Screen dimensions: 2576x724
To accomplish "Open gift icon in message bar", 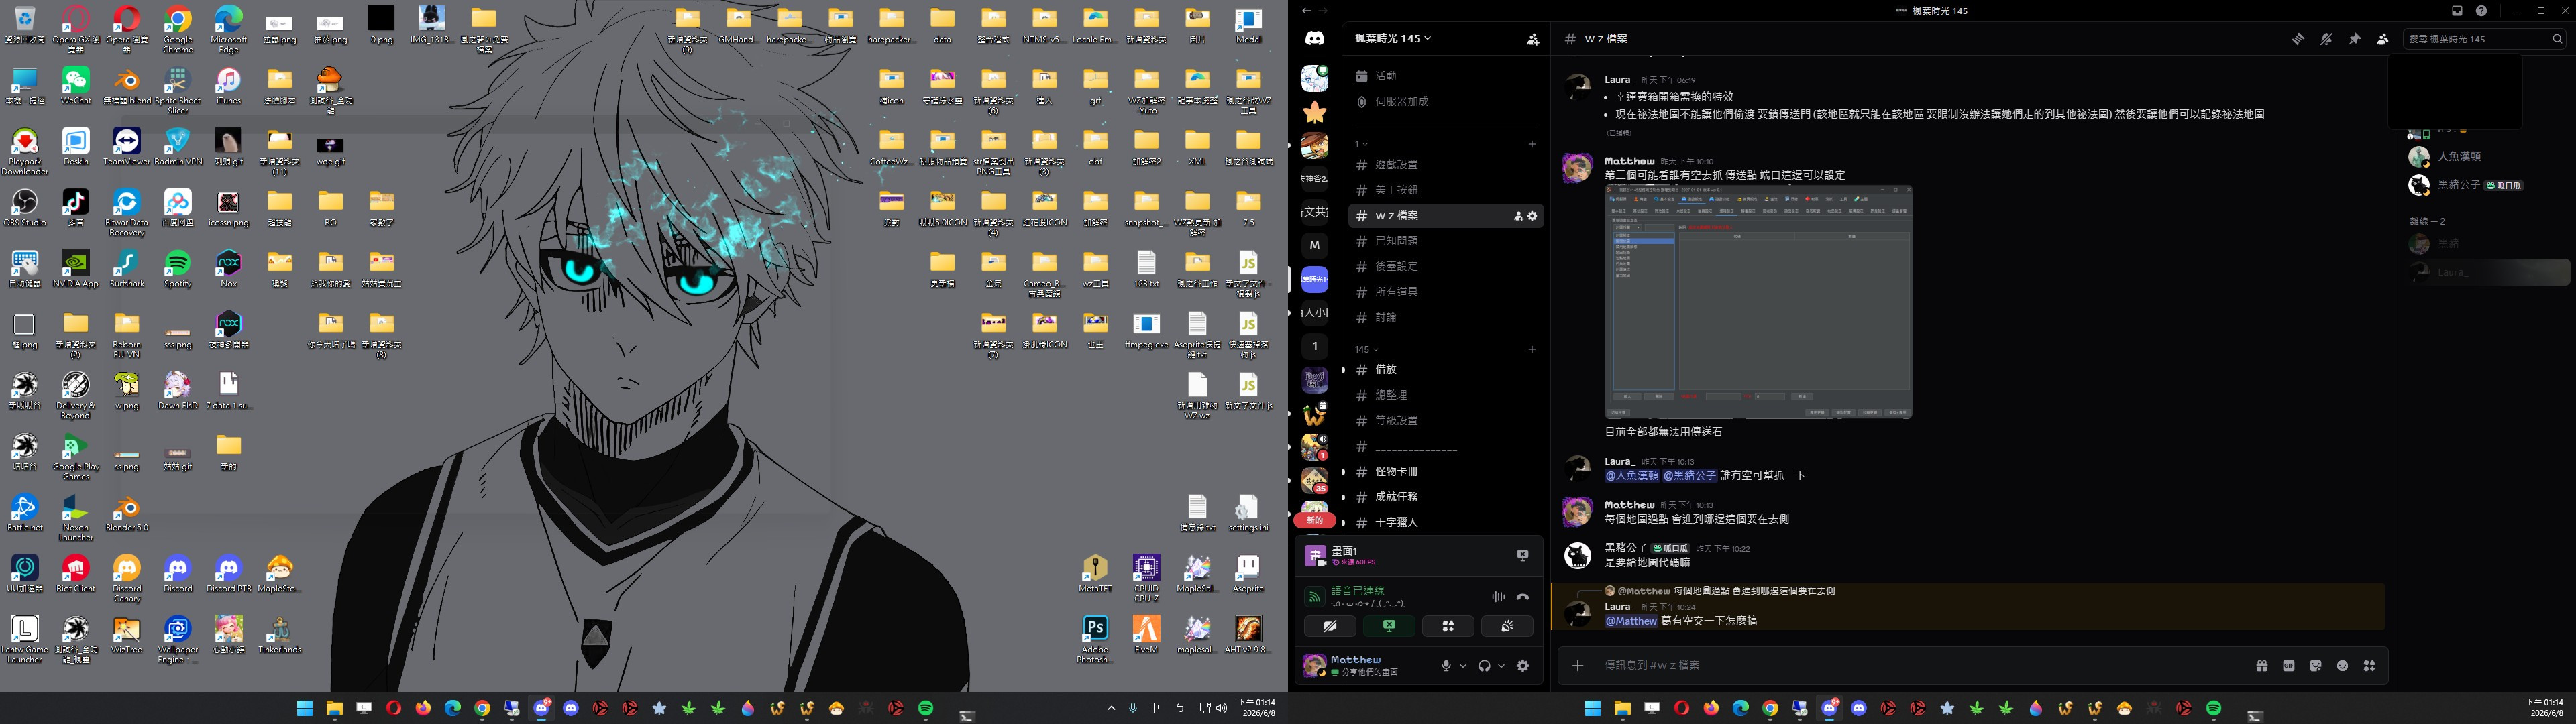I will point(2261,666).
